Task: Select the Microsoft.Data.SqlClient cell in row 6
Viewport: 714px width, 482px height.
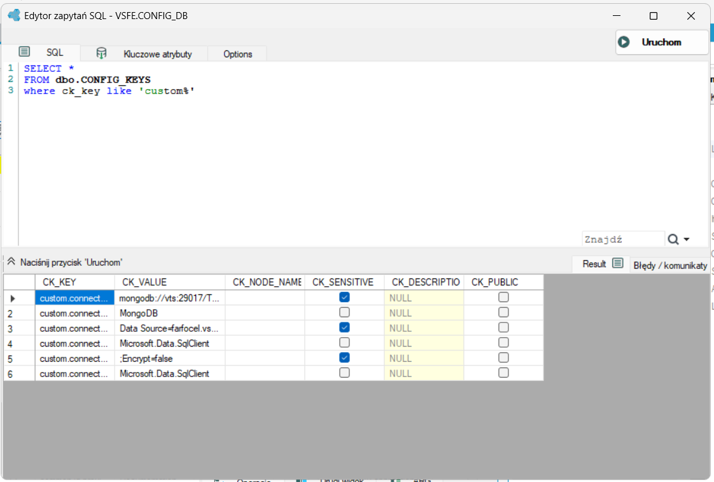Action: coord(170,374)
